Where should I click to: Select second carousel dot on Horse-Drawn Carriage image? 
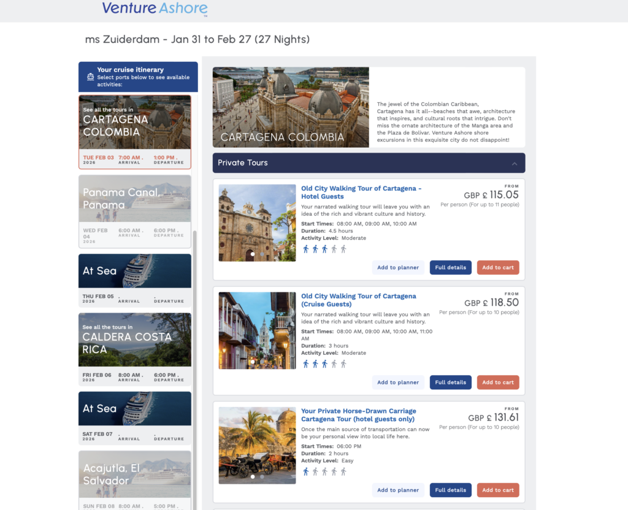click(x=262, y=477)
